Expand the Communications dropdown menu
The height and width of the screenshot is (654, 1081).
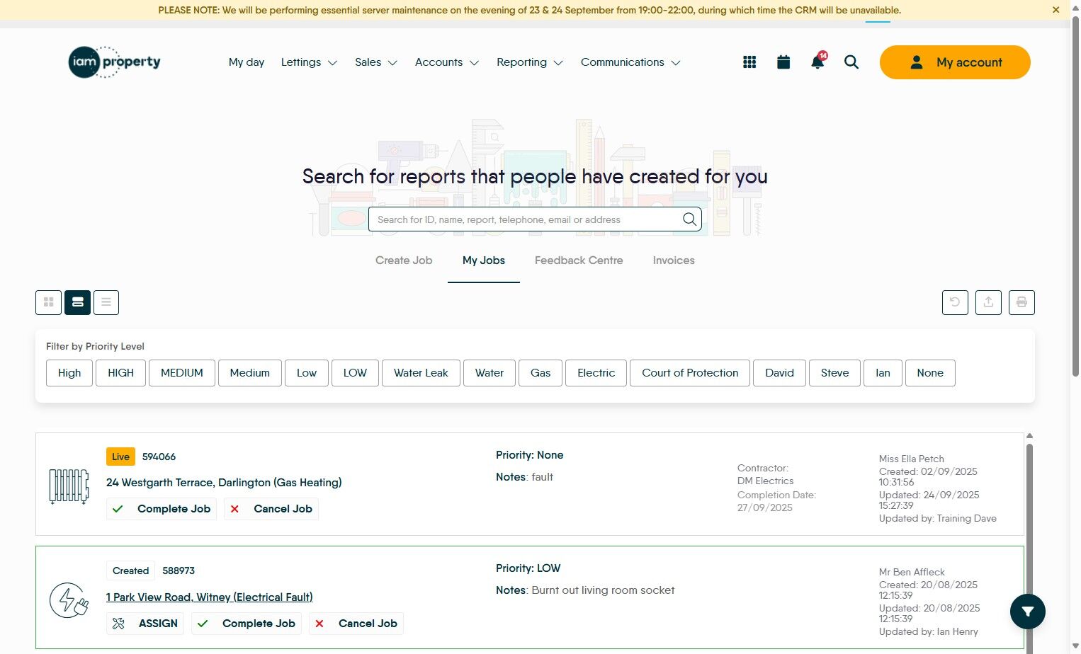tap(630, 62)
